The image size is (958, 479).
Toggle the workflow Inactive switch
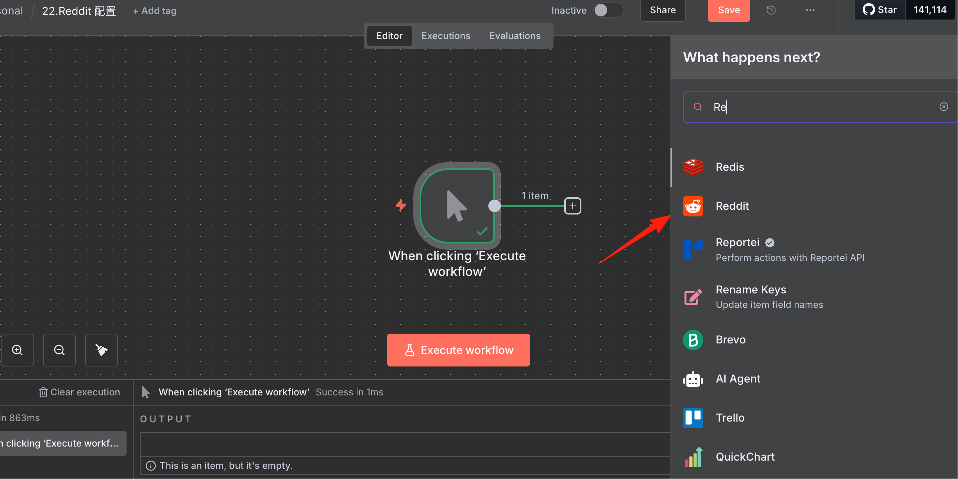tap(608, 11)
